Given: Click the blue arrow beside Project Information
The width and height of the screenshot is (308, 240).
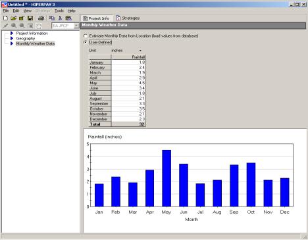Looking at the screenshot, I should 12,34.
